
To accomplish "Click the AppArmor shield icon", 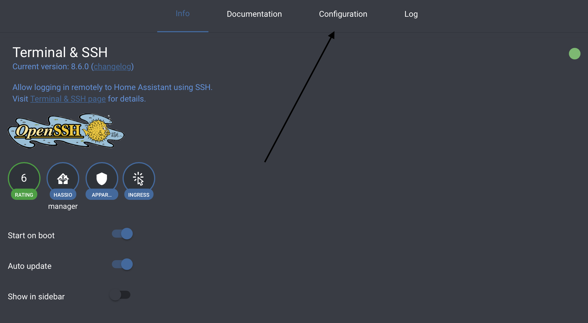I will click(102, 179).
